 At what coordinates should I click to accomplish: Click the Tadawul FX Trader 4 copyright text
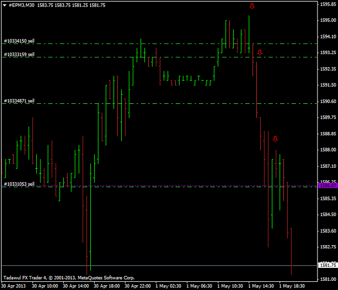(x=69, y=278)
